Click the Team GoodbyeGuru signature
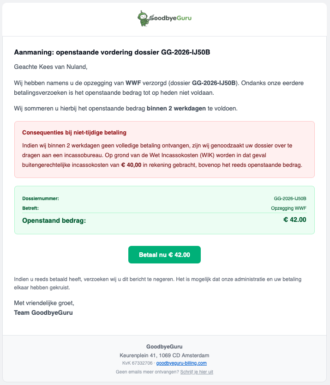 [43, 312]
